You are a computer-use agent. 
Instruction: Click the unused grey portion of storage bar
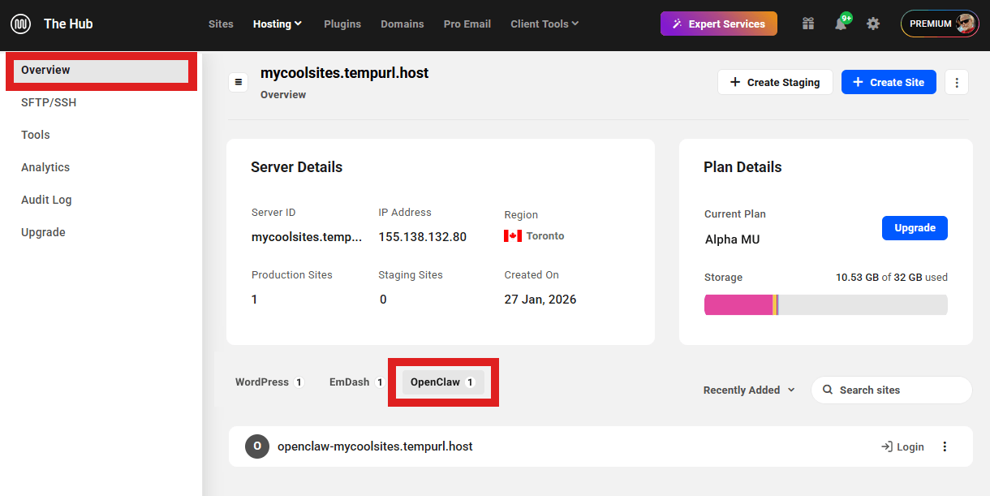[x=863, y=305]
